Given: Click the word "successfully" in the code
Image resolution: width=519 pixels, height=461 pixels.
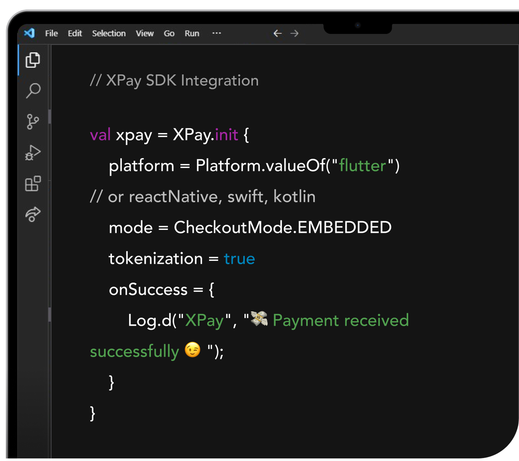Looking at the screenshot, I should pos(134,352).
